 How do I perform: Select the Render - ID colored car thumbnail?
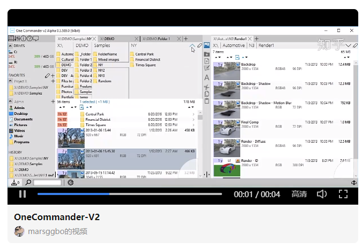227,167
